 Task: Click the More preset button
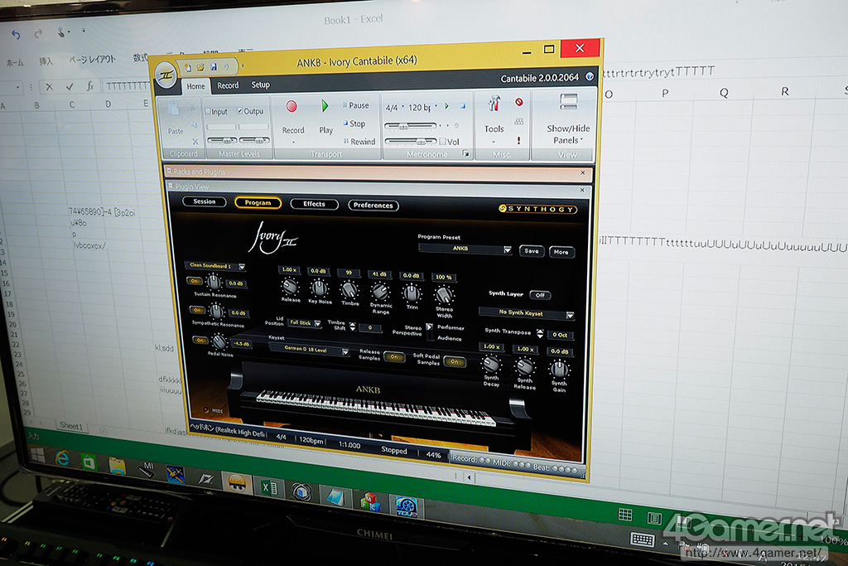click(x=561, y=252)
